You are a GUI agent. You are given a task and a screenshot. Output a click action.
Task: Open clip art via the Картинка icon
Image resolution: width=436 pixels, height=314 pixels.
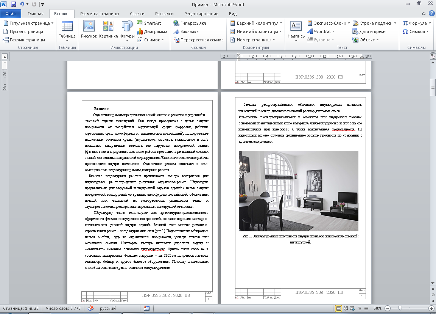[109, 30]
